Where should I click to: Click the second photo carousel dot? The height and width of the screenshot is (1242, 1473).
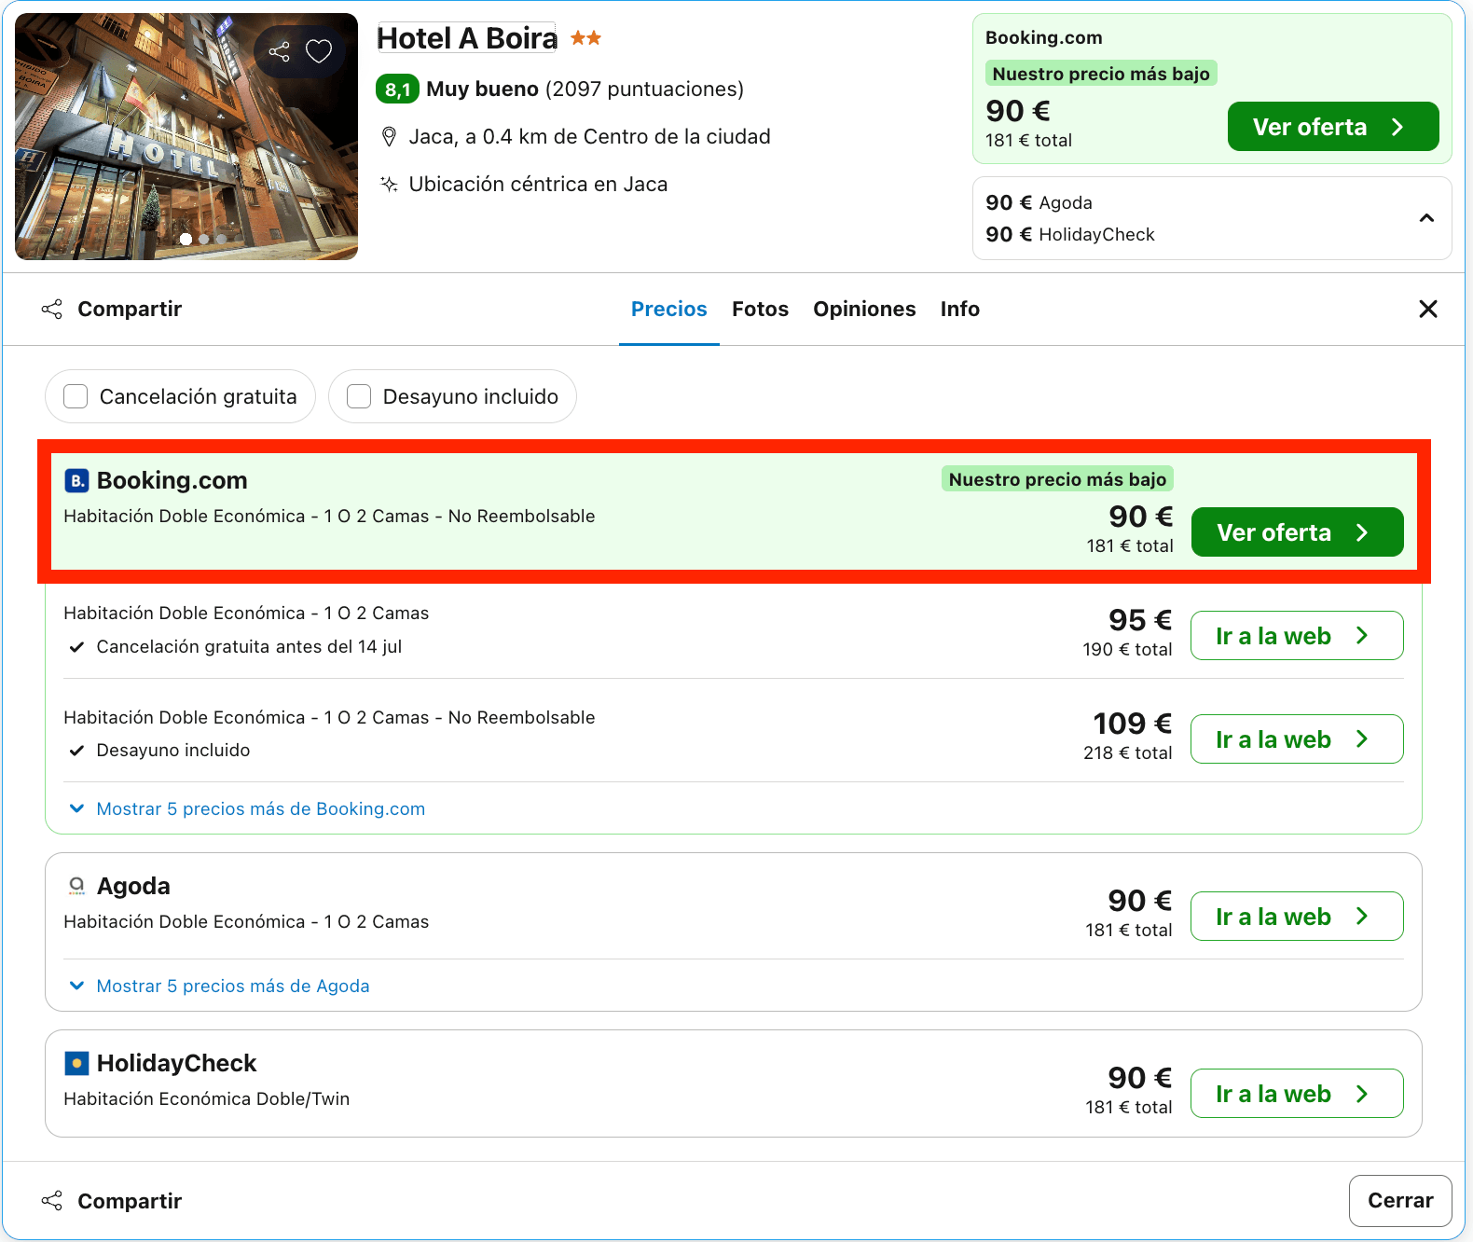coord(203,240)
